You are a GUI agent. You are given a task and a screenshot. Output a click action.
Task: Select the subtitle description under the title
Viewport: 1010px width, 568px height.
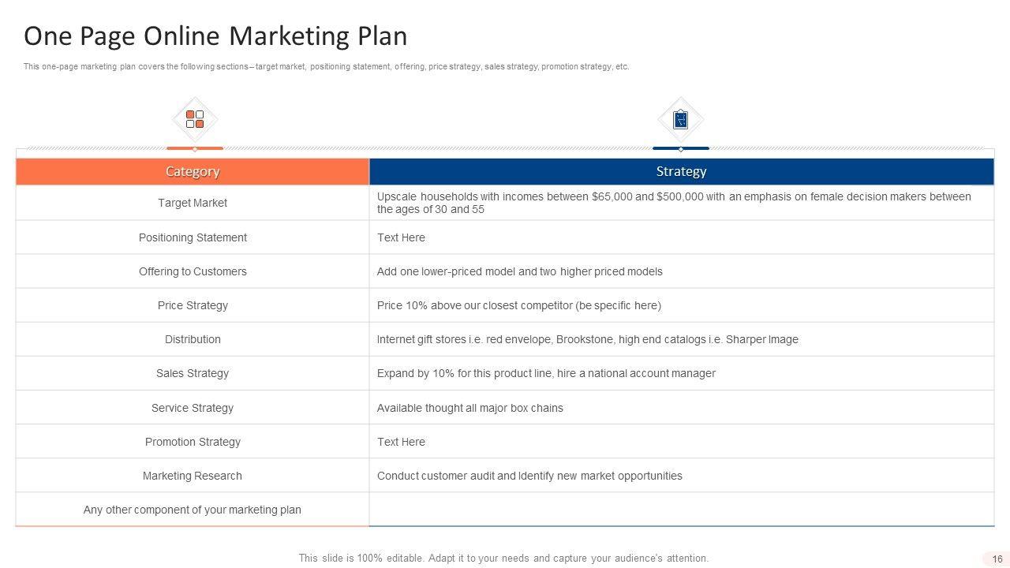point(326,67)
